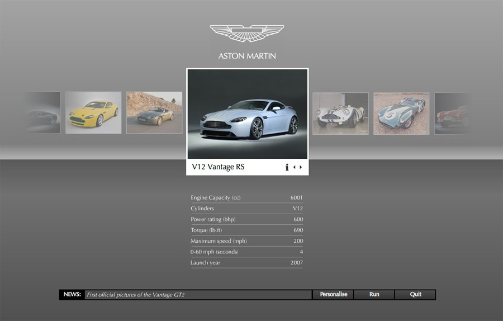
Task: Select the yellow Aston Martin thumbnail
Action: tap(93, 112)
